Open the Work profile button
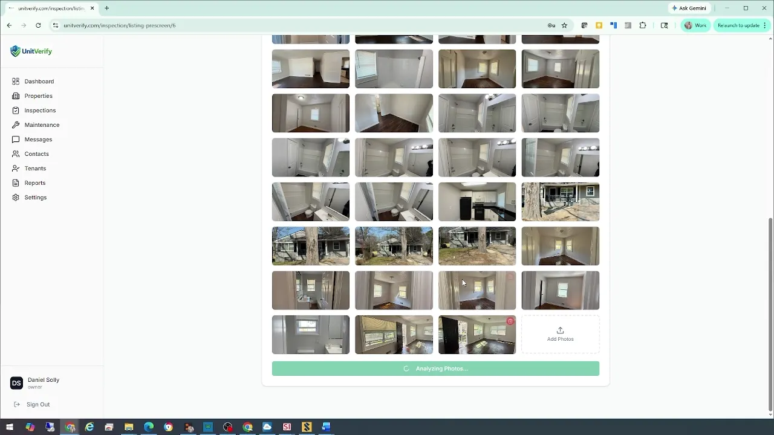Image resolution: width=774 pixels, height=435 pixels. click(x=695, y=25)
